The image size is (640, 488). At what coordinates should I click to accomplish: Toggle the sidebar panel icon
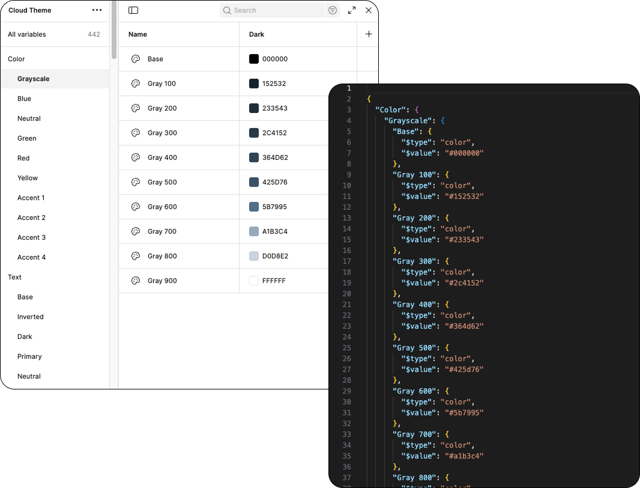(x=133, y=10)
